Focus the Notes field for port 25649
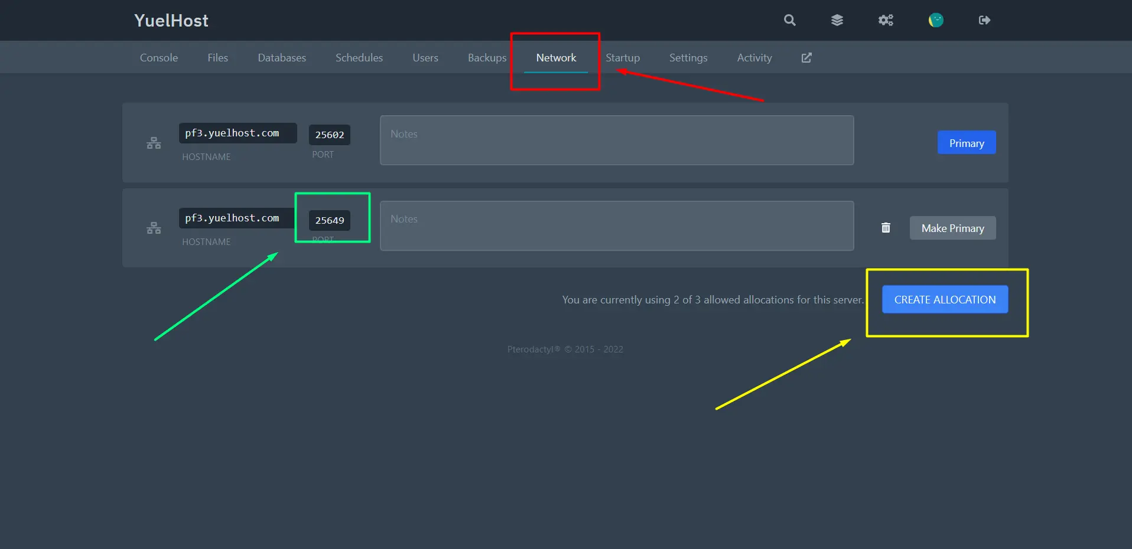This screenshot has height=549, width=1132. (x=616, y=226)
